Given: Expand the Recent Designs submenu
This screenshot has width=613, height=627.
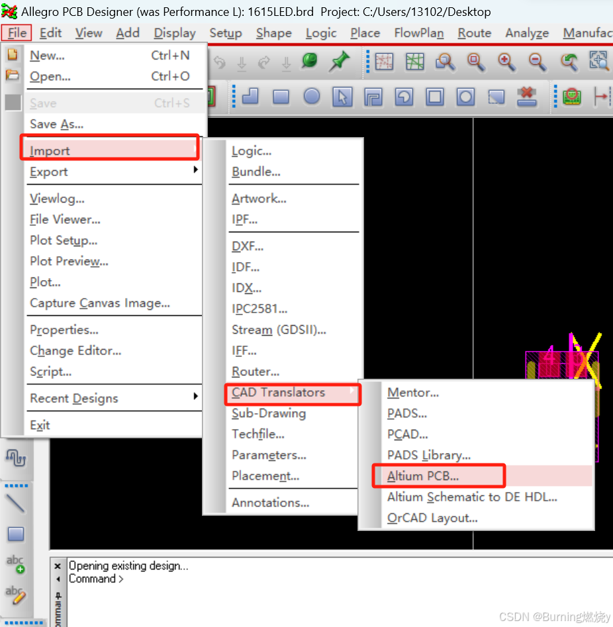Looking at the screenshot, I should coord(114,398).
